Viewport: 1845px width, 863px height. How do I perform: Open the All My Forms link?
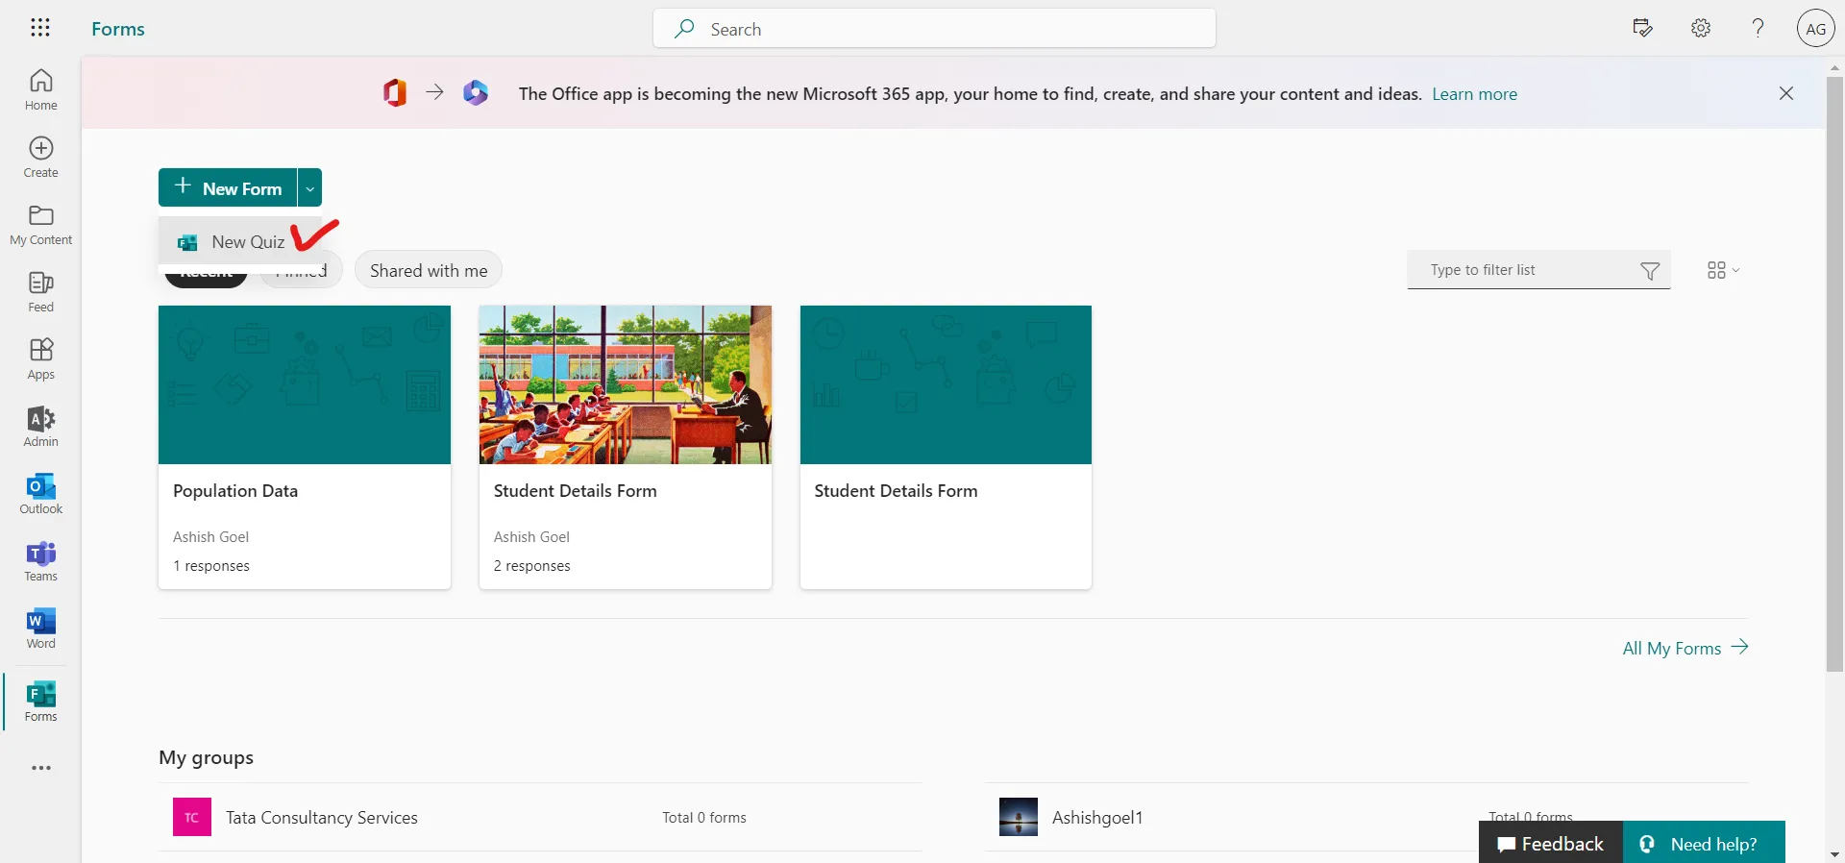pos(1685,648)
